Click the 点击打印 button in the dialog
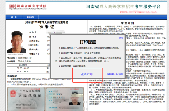169x111 pixels. [87, 74]
